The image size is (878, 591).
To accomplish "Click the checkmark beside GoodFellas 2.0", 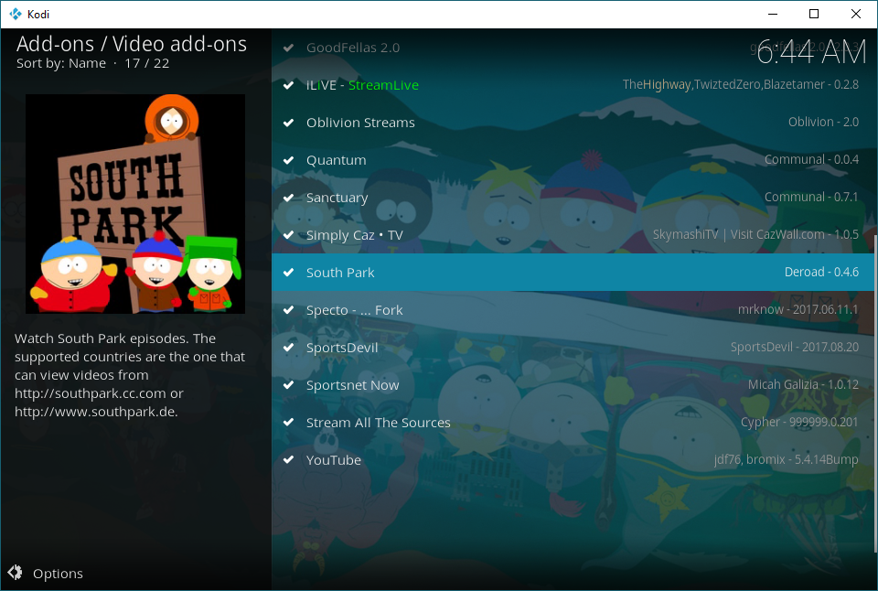I will (288, 48).
